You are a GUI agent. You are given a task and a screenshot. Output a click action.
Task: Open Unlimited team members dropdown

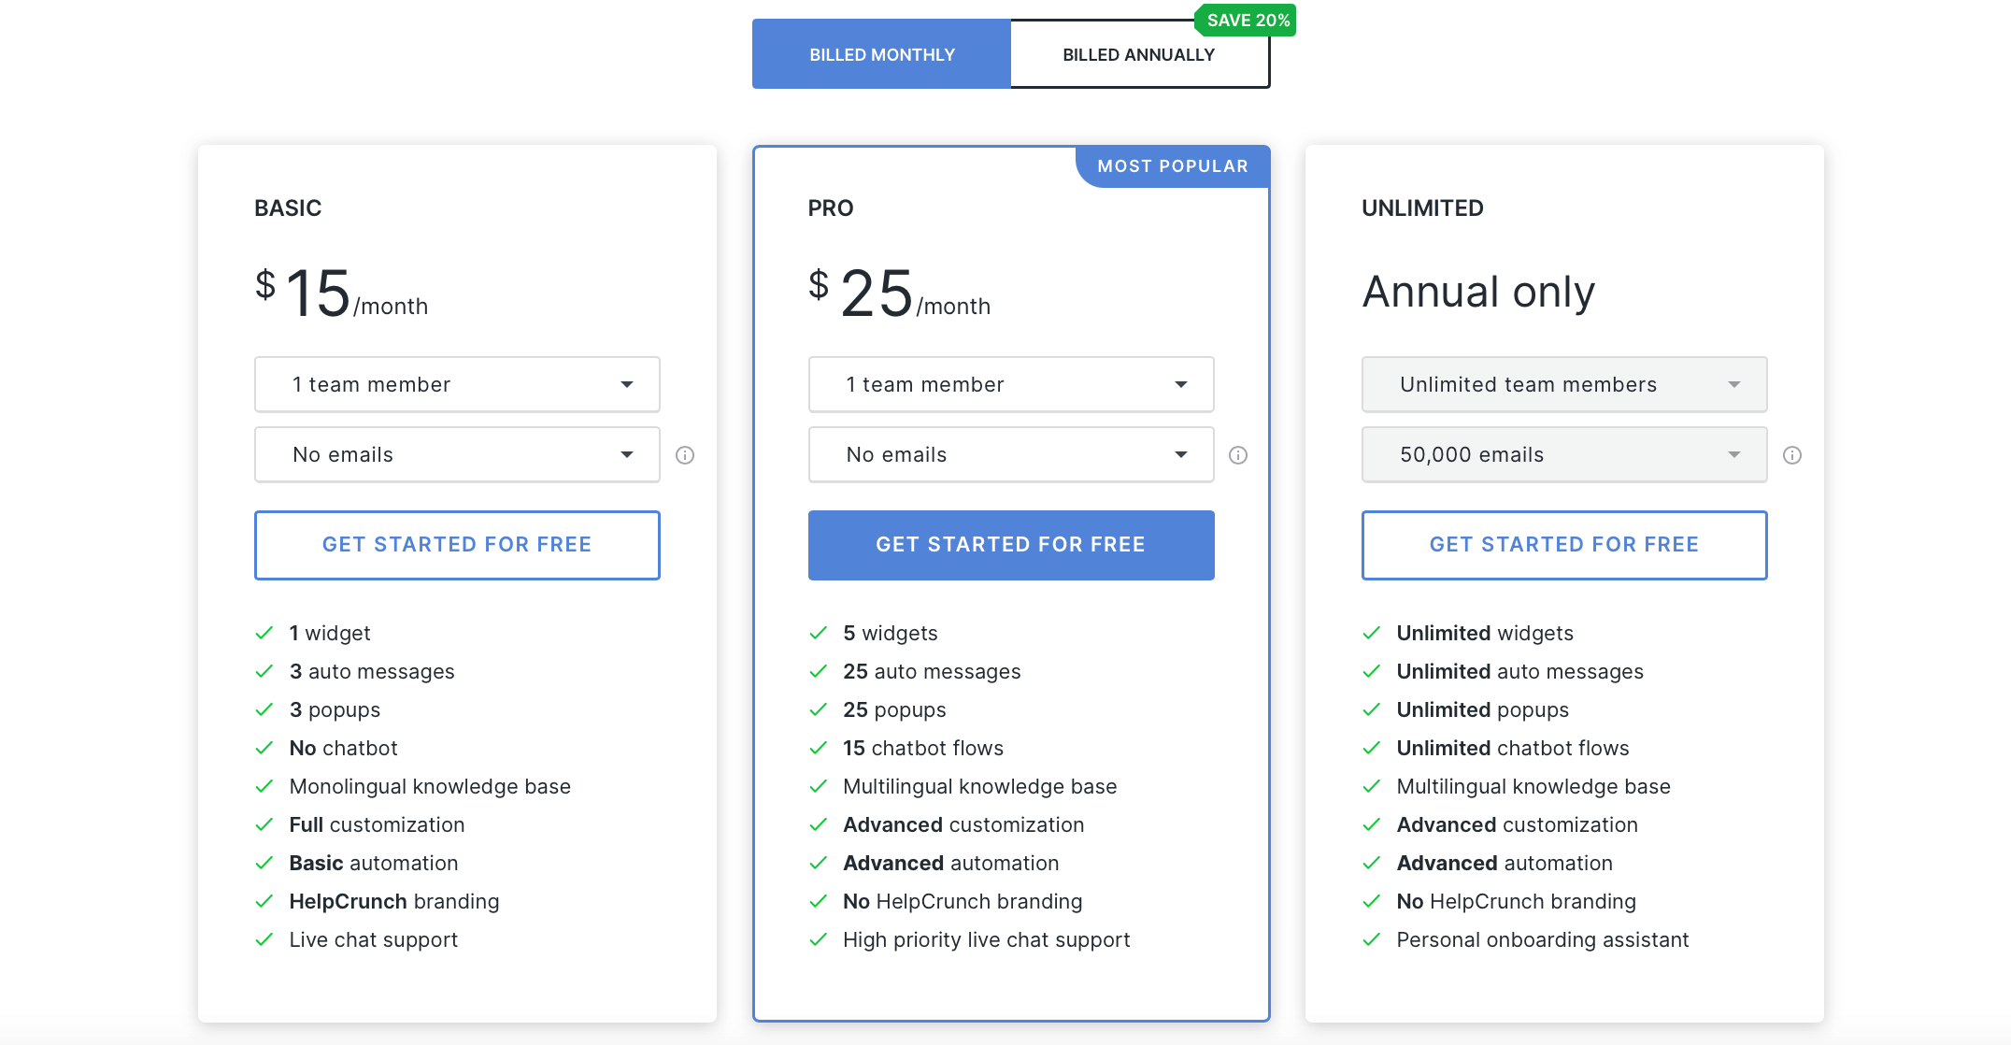(1564, 384)
